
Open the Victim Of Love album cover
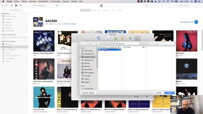click(44, 97)
